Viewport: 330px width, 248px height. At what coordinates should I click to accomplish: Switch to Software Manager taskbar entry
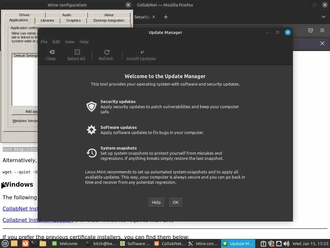(135, 243)
